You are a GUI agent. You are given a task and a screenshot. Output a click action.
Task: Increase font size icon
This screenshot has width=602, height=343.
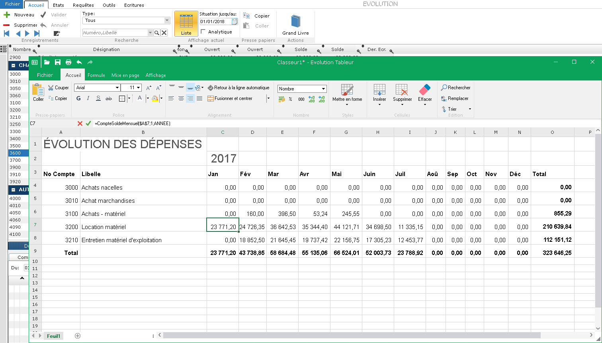coord(149,88)
